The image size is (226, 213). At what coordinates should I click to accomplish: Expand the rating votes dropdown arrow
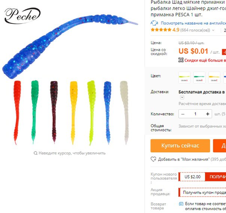(213, 30)
